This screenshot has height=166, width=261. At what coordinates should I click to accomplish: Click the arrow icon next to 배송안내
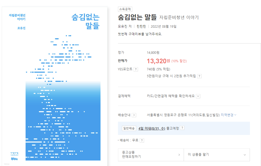point(134,115)
